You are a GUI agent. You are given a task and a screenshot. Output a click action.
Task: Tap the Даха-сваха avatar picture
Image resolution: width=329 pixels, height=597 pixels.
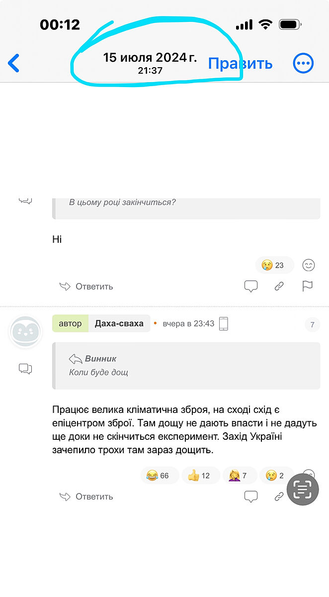pos(25,331)
